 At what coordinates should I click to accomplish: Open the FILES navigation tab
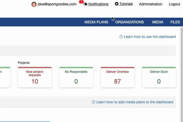pyautogui.click(x=175, y=22)
